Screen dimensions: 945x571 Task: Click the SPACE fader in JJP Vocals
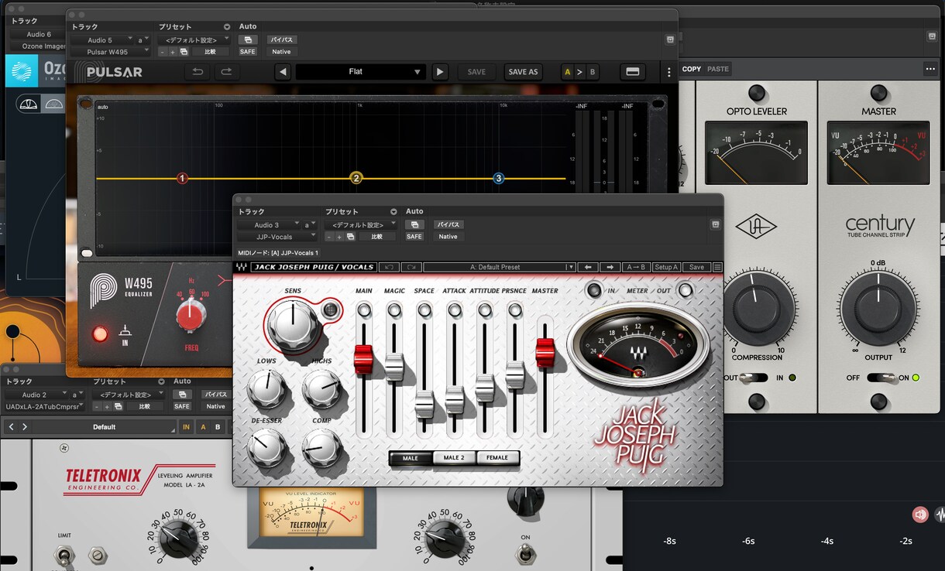(424, 405)
